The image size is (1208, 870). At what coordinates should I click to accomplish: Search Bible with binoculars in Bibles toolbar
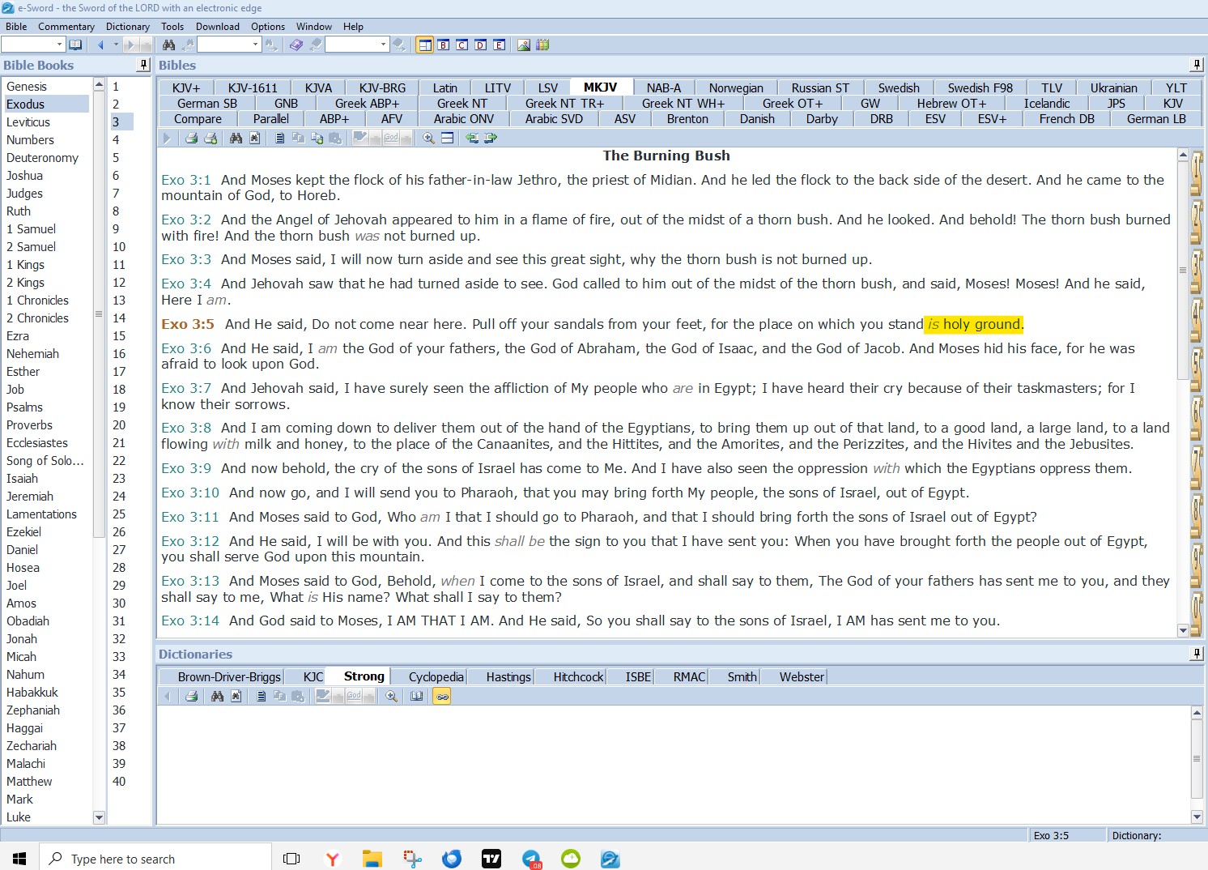236,139
